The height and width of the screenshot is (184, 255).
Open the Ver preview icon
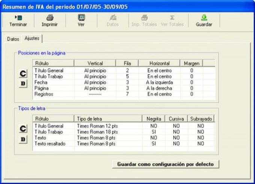point(81,18)
